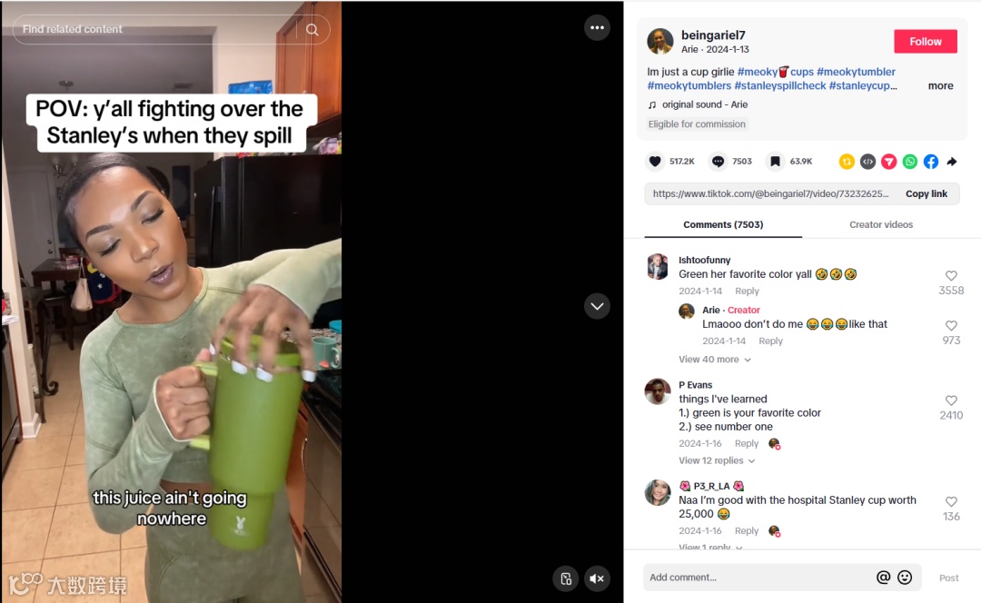Open three-dot video options menu
Viewport: 981px width, 603px height.
click(x=597, y=27)
